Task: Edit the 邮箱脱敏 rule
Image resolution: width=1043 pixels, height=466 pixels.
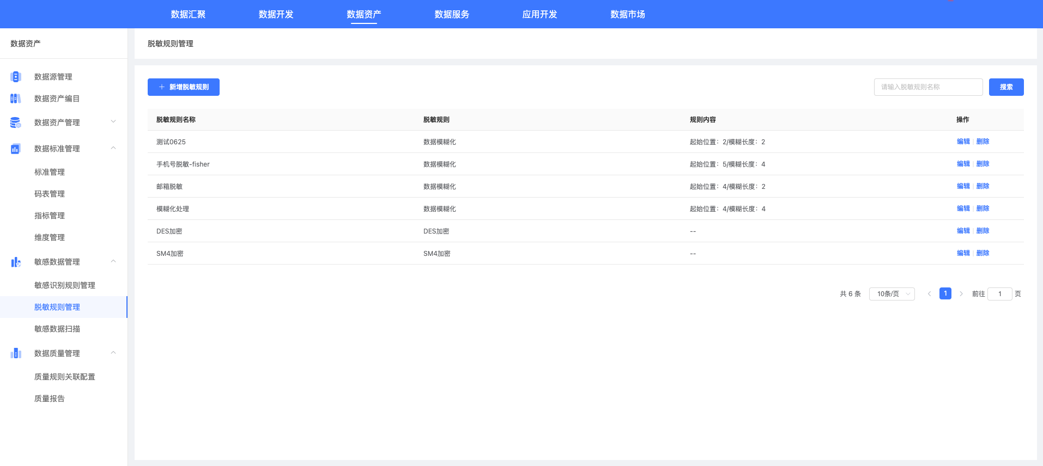Action: pyautogui.click(x=963, y=186)
